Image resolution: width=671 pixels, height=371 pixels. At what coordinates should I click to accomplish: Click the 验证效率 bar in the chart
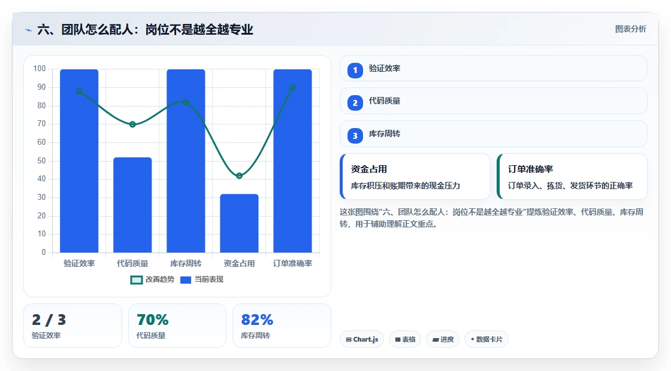tap(79, 161)
